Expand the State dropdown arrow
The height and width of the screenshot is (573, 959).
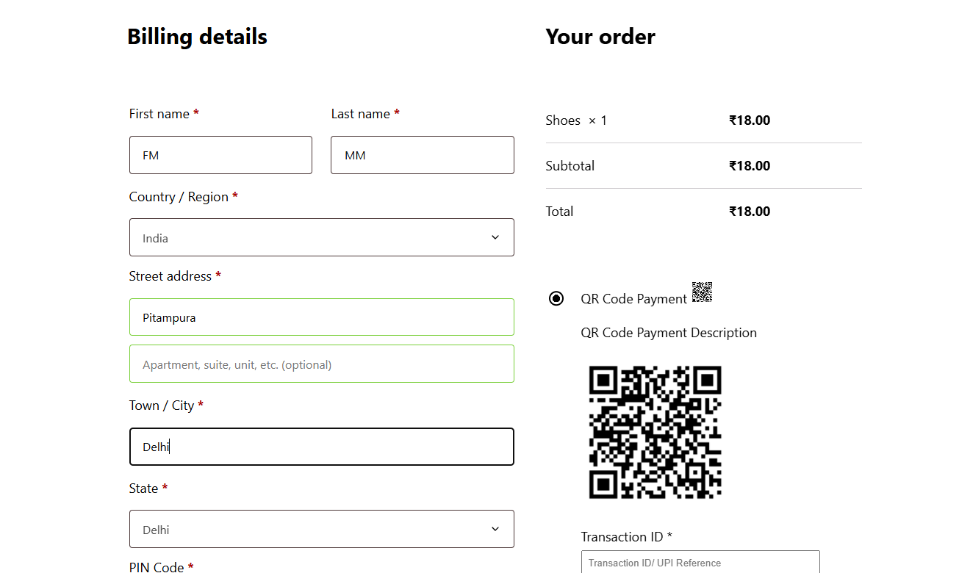tap(495, 529)
